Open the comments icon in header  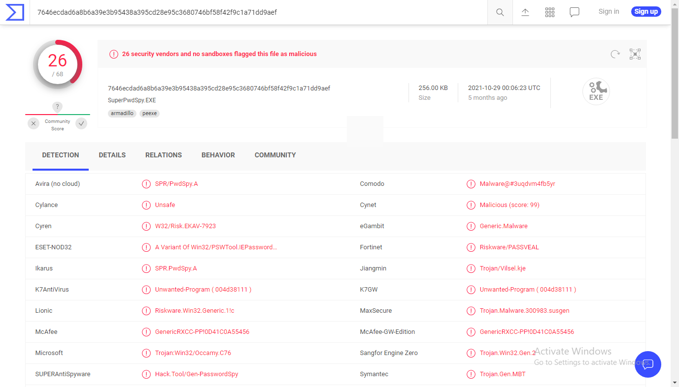tap(575, 12)
